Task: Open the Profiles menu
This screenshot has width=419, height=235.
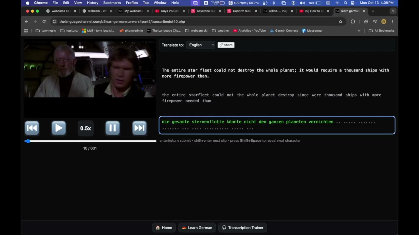Action: click(x=132, y=3)
